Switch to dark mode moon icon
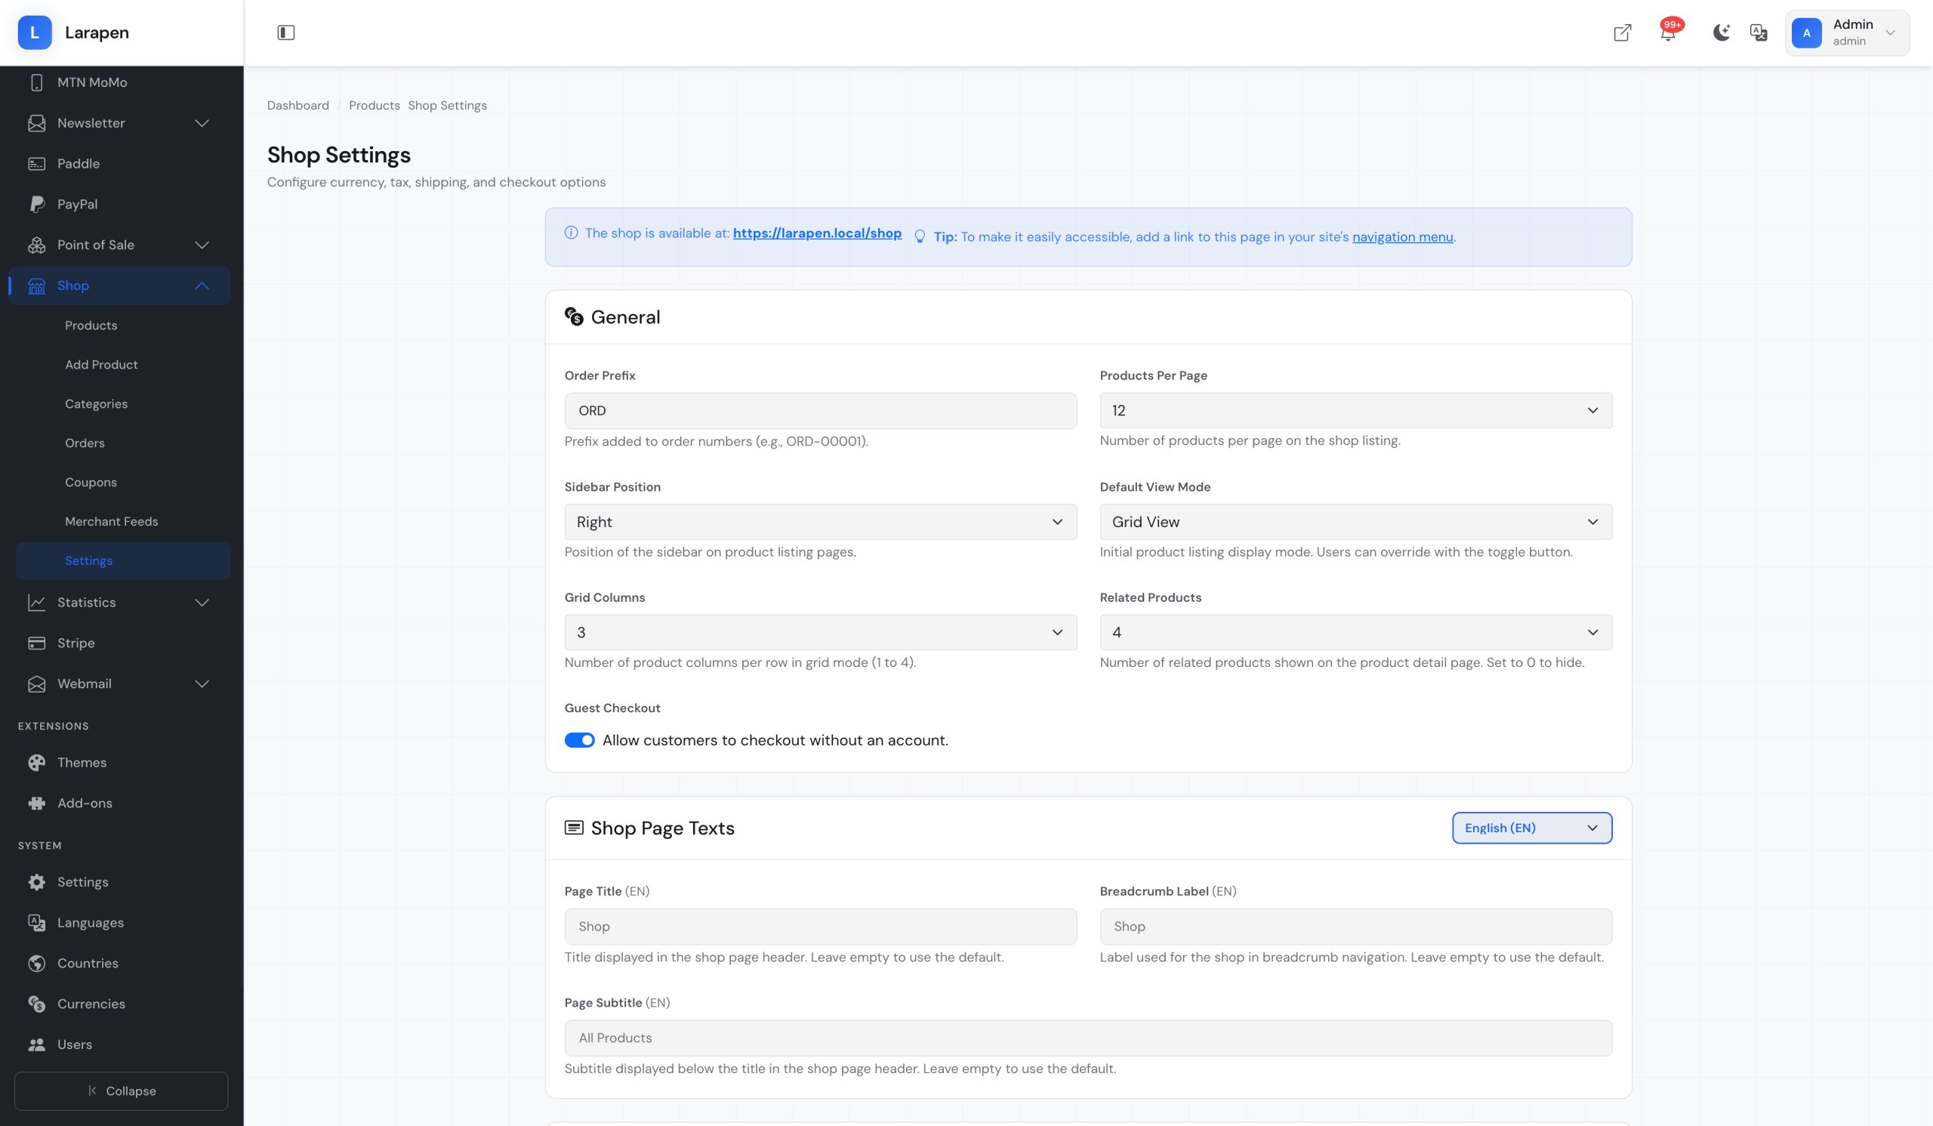This screenshot has height=1126, width=1933. coord(1721,32)
